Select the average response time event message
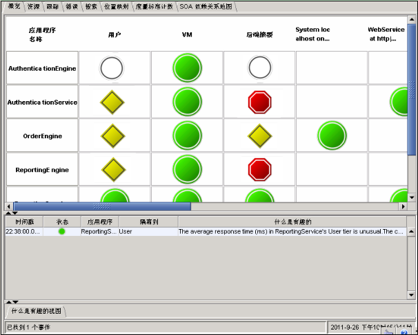 [292, 232]
